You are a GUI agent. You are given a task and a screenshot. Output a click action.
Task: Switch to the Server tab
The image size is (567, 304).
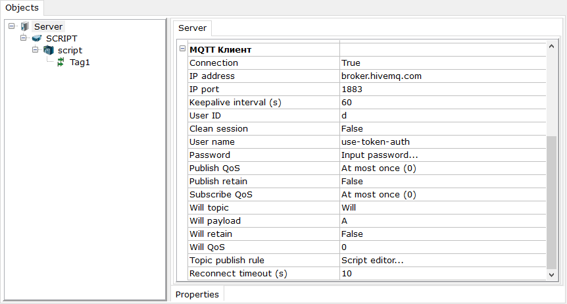[192, 28]
